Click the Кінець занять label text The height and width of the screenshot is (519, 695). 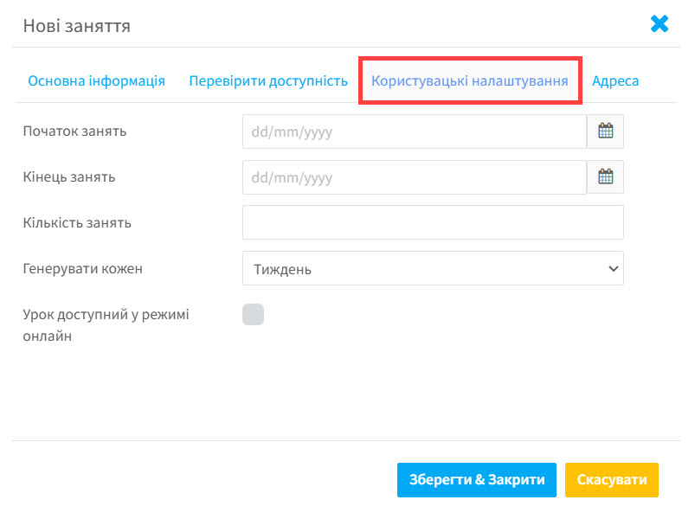pos(69,176)
